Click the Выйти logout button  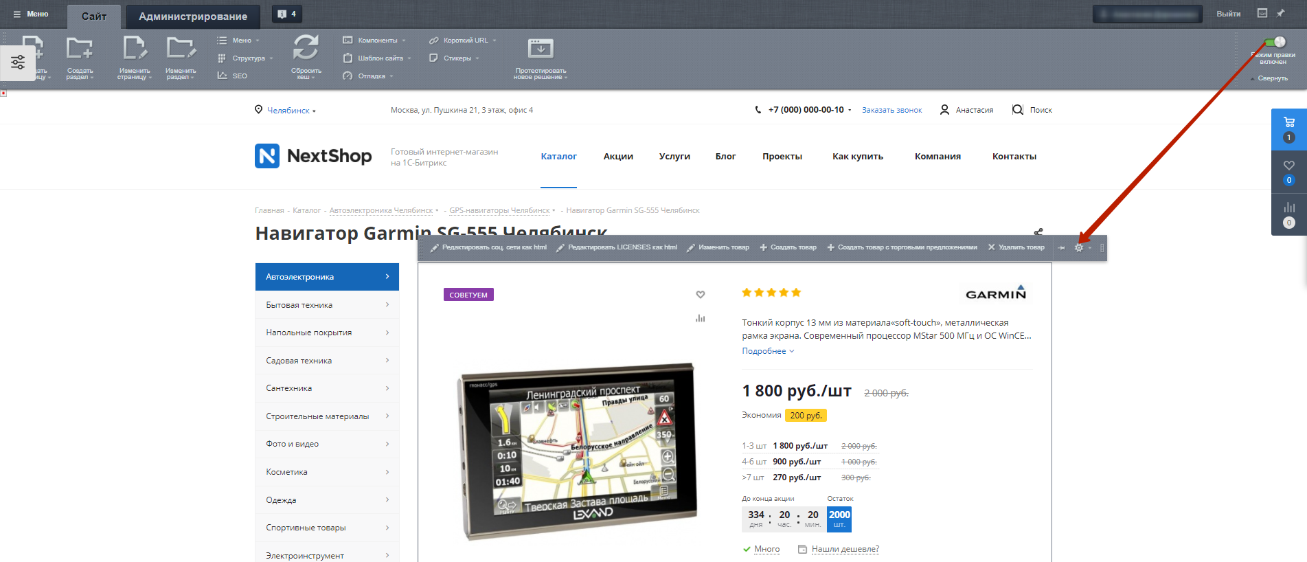tap(1228, 14)
